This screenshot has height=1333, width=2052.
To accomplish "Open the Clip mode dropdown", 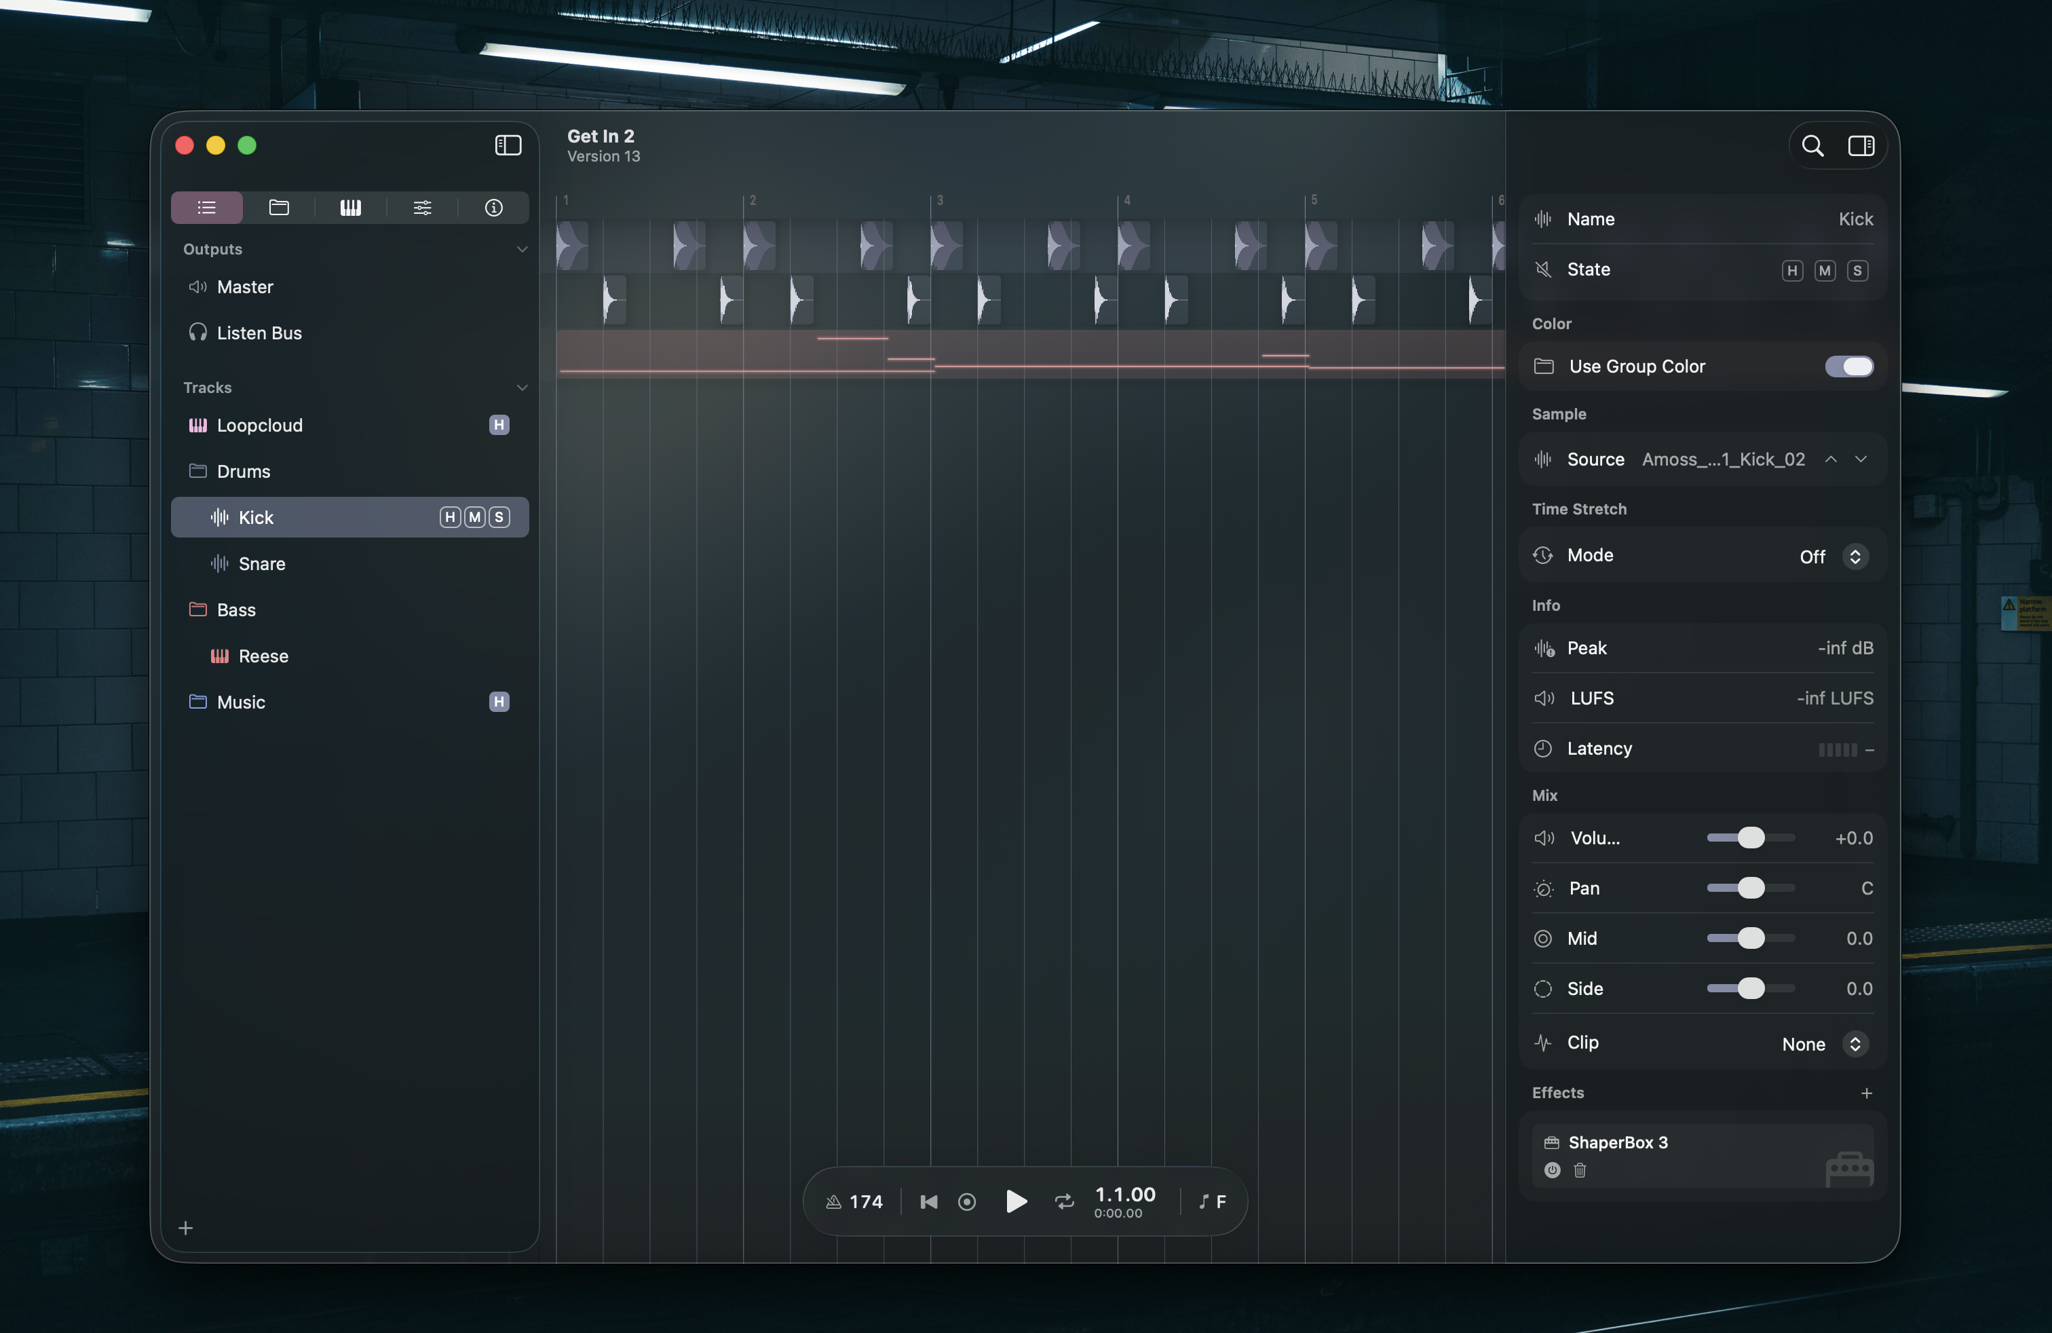I will click(1857, 1043).
